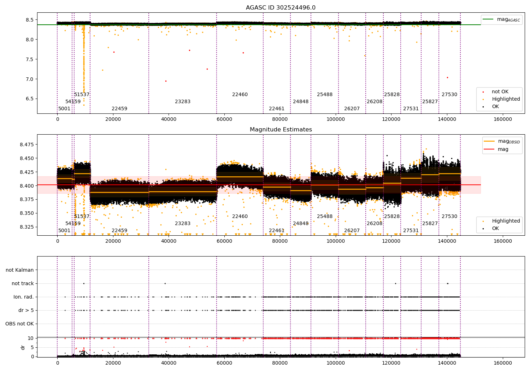Click obsid label 5001 in top panel
Viewport: 530px width, 371px height.
64,108
